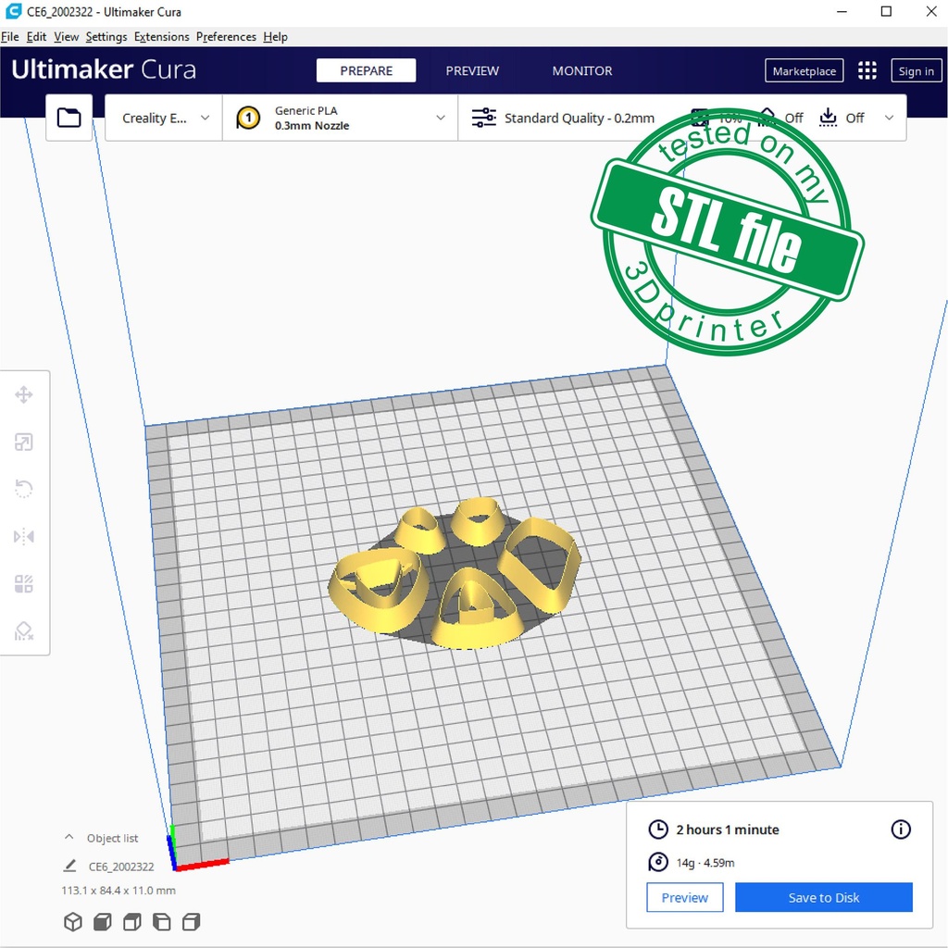
Task: Click the Save to Disk button
Action: 823,897
